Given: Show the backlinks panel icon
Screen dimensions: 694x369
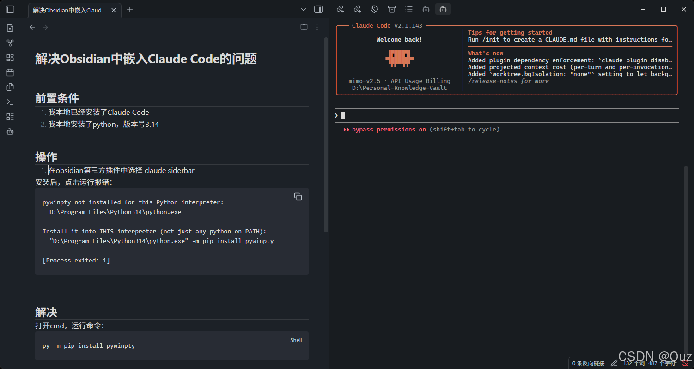Looking at the screenshot, I should tap(340, 9).
